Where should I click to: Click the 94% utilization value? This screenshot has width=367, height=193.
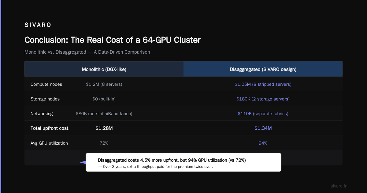(x=263, y=143)
